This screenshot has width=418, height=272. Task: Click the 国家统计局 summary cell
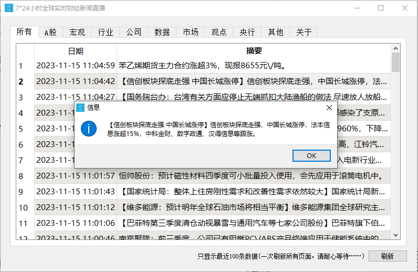[254, 192]
